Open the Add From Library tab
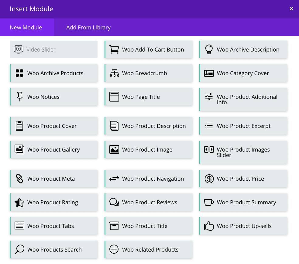299x264 pixels. (x=88, y=27)
